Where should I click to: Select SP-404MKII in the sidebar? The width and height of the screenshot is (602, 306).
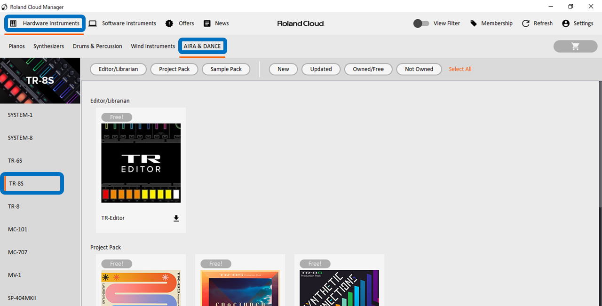coord(40,298)
